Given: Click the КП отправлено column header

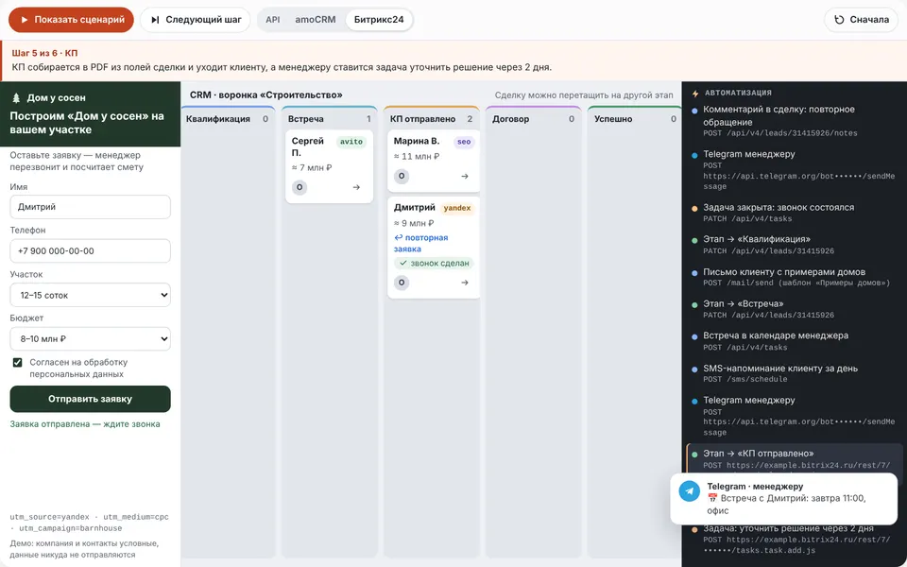Looking at the screenshot, I should click(431, 119).
